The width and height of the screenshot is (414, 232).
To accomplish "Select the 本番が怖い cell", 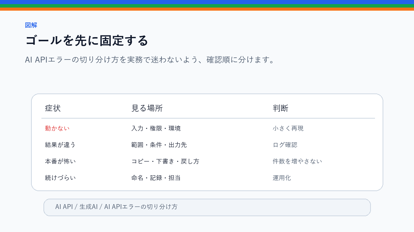I will point(60,161).
